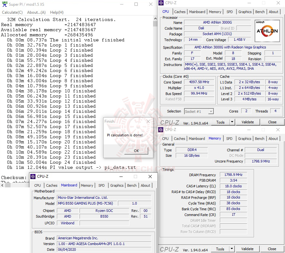Click the Uncore Frequency 1798.9 MHz value
The width and height of the screenshot is (285, 253).
[x=261, y=161]
